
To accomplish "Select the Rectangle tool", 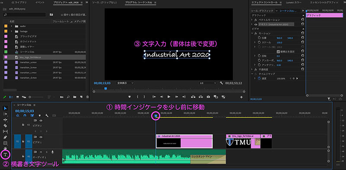I will (x=6, y=143).
